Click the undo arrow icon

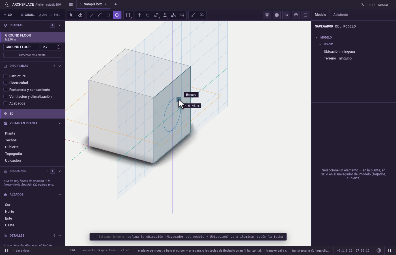coord(286,15)
